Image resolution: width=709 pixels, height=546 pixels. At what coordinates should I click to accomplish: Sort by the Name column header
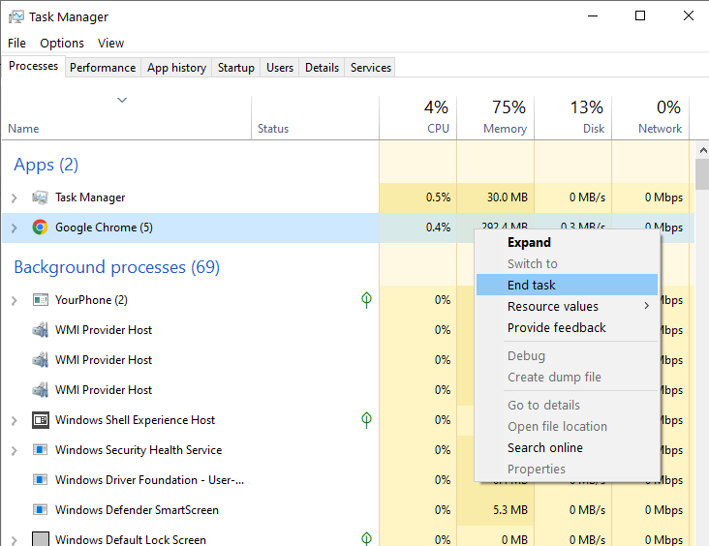tap(127, 117)
